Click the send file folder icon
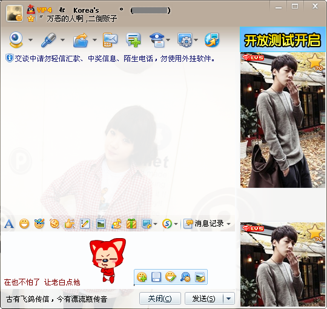This screenshot has width=327, height=309. 81,40
